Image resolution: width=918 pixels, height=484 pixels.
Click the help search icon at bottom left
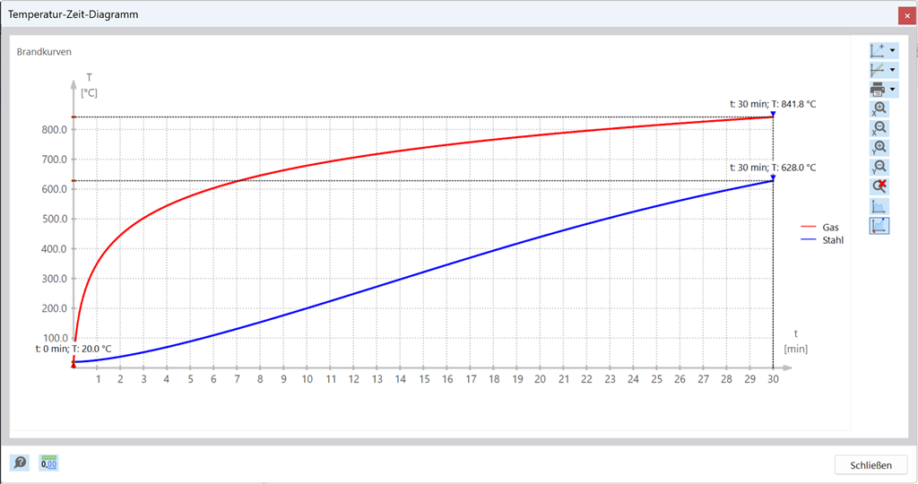(x=20, y=462)
